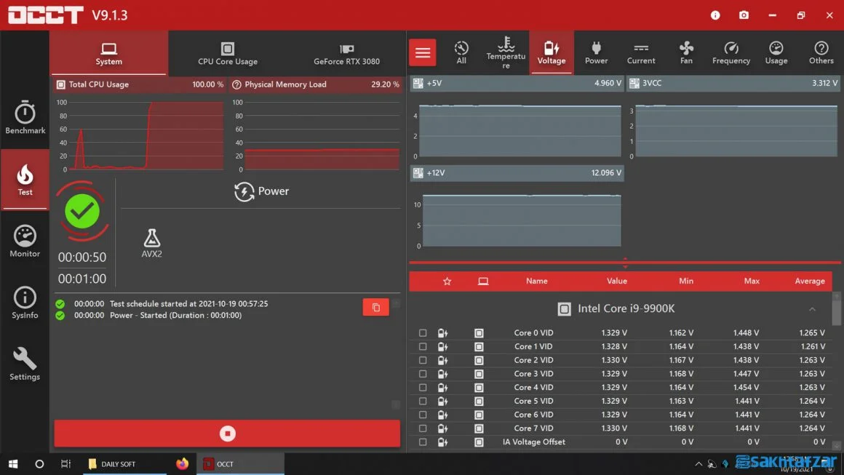This screenshot has width=844, height=475.
Task: Show Usage sensors
Action: [776, 52]
